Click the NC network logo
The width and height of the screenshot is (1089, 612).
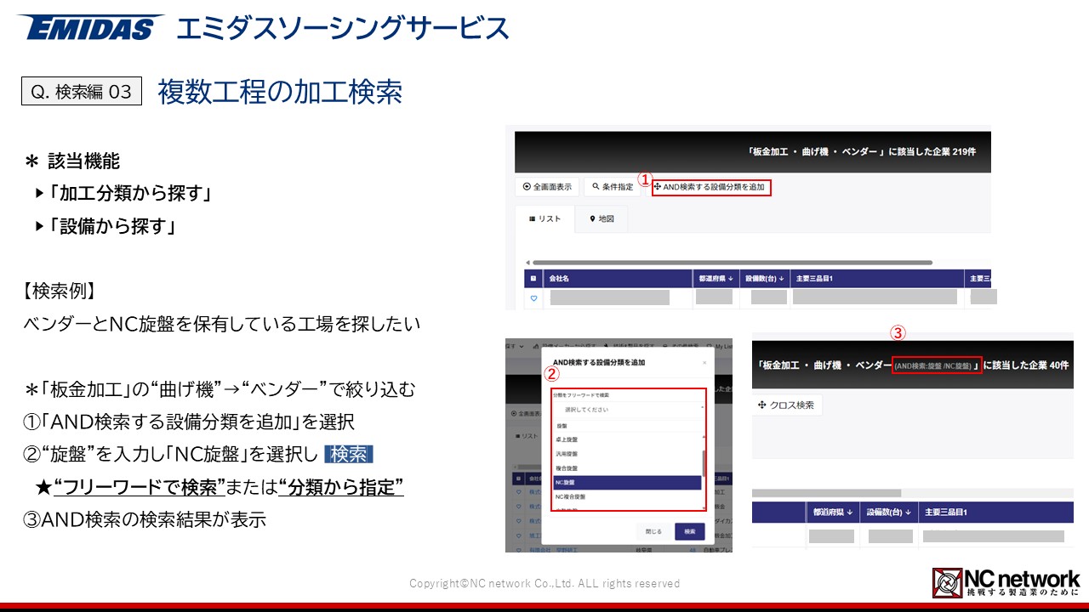pos(1006,582)
